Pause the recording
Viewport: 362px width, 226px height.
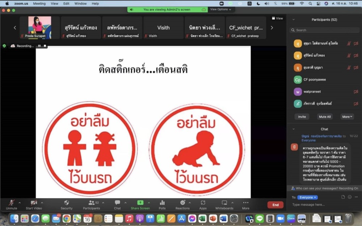coord(39,46)
